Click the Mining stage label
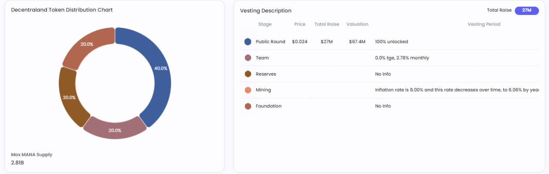549x174 pixels. tap(263, 90)
